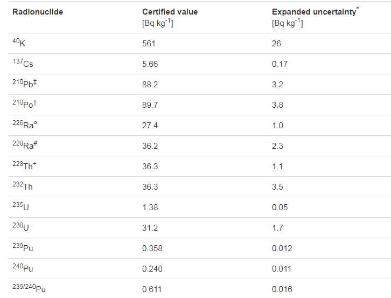
Task: Click the 0.611 certified value
Action: [x=152, y=289]
